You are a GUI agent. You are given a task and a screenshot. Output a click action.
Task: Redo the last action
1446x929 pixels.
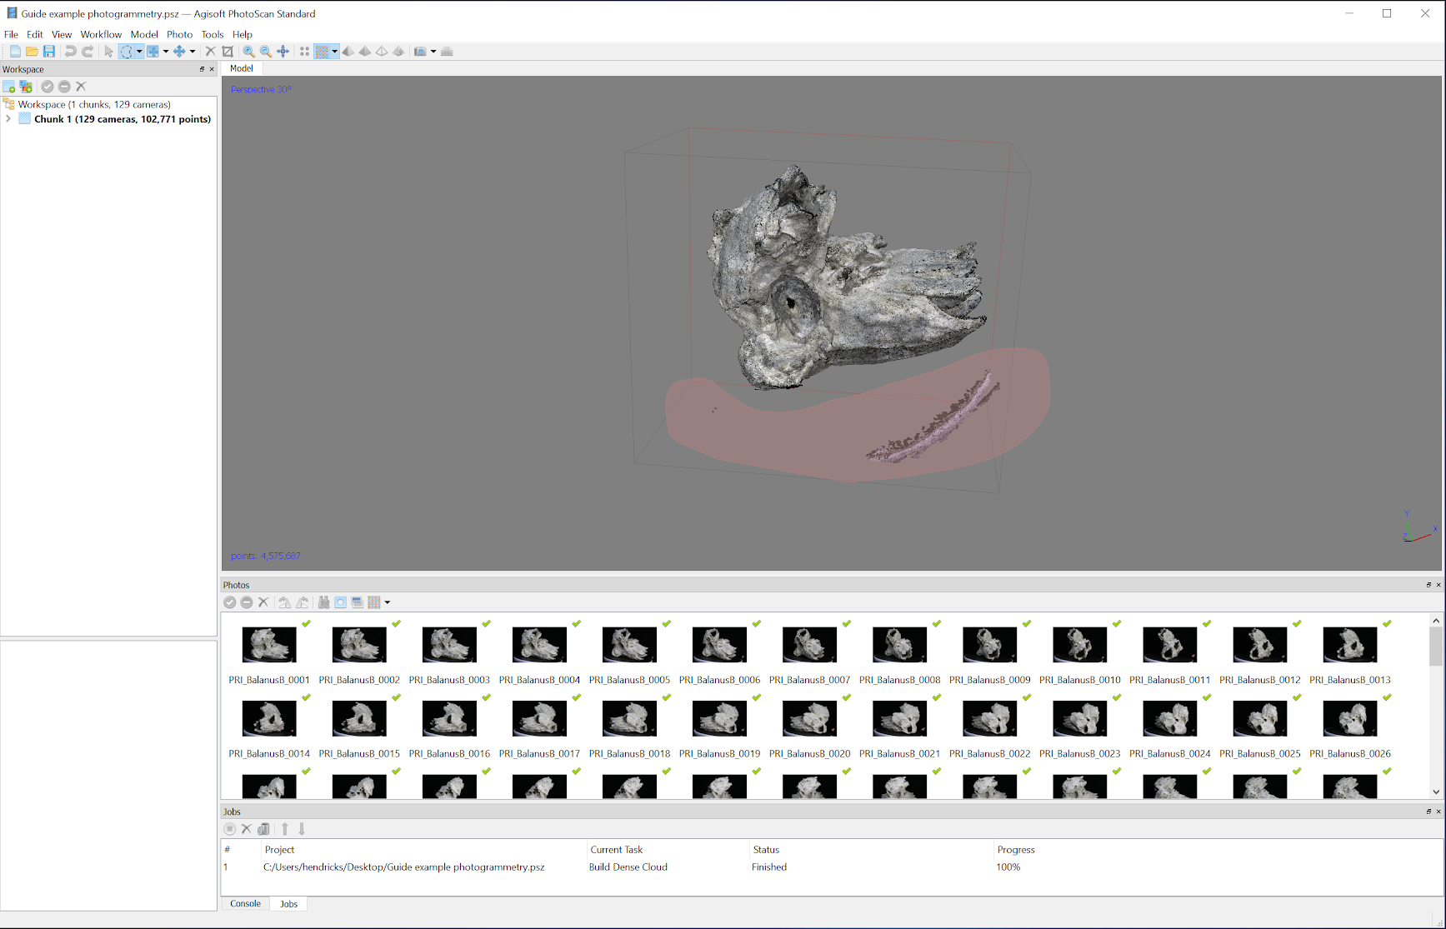coord(88,52)
